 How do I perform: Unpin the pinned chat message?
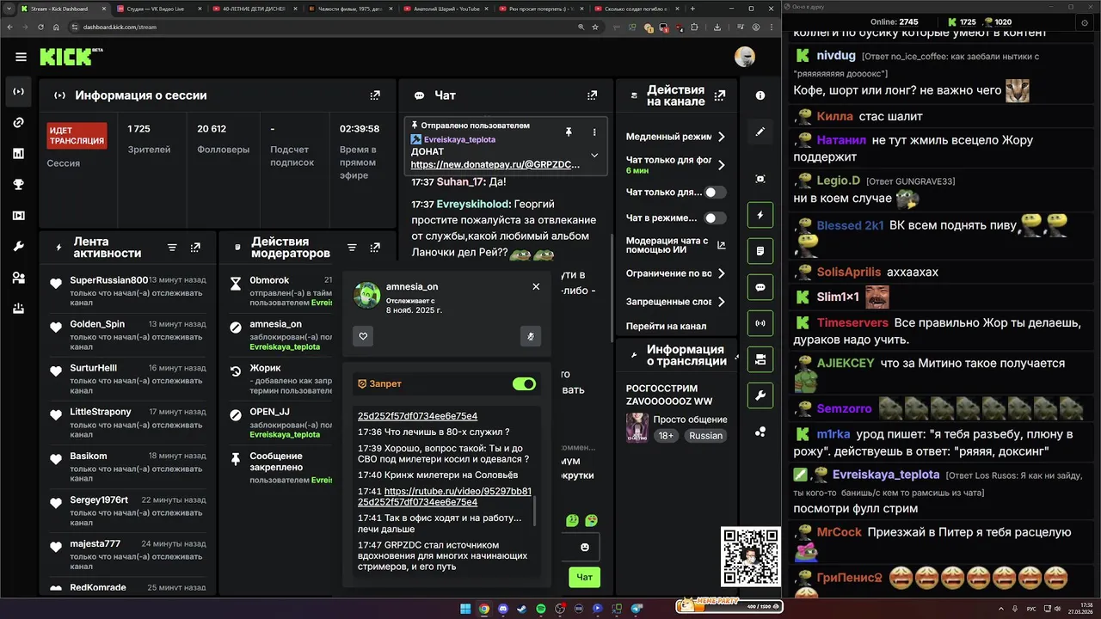pos(569,132)
